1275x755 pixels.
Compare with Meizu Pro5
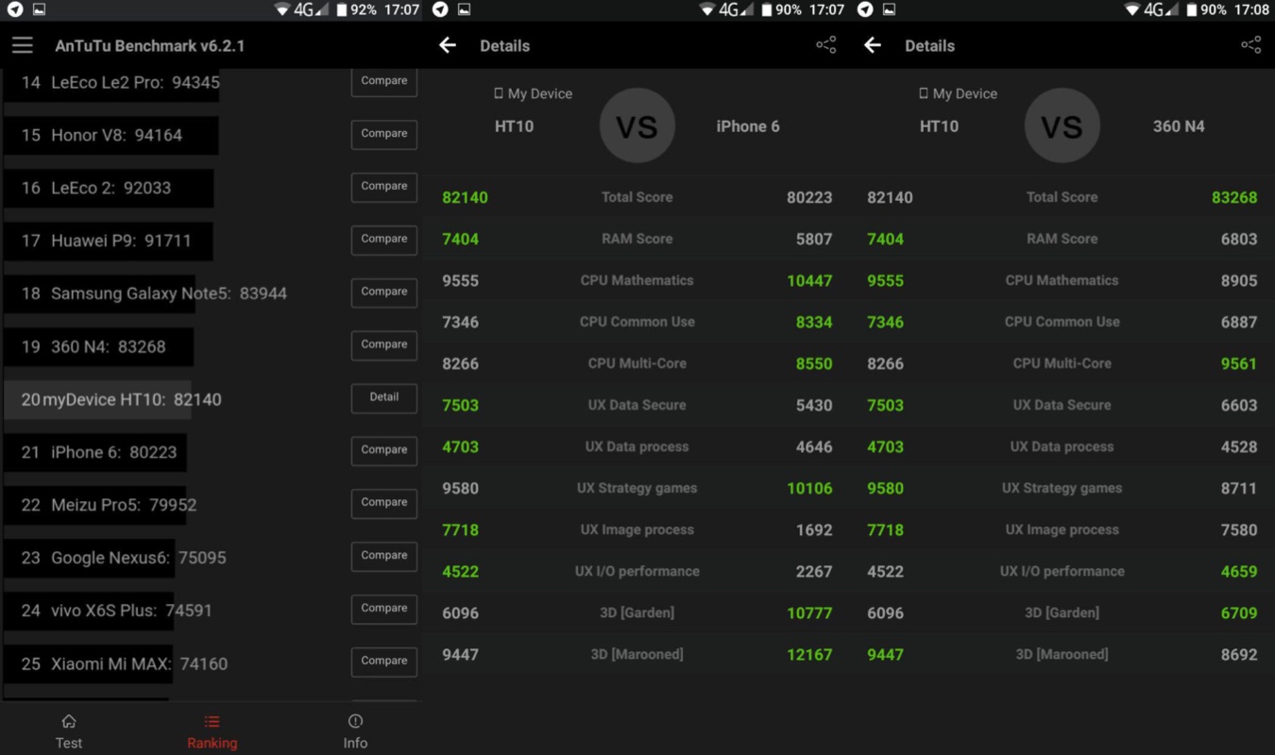(384, 503)
